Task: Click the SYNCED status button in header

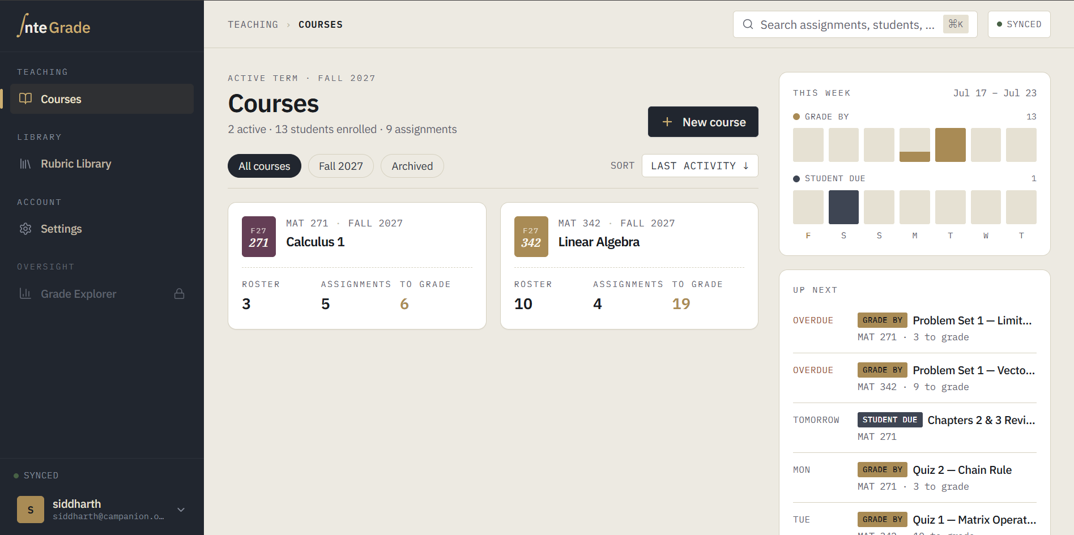Action: (1019, 24)
